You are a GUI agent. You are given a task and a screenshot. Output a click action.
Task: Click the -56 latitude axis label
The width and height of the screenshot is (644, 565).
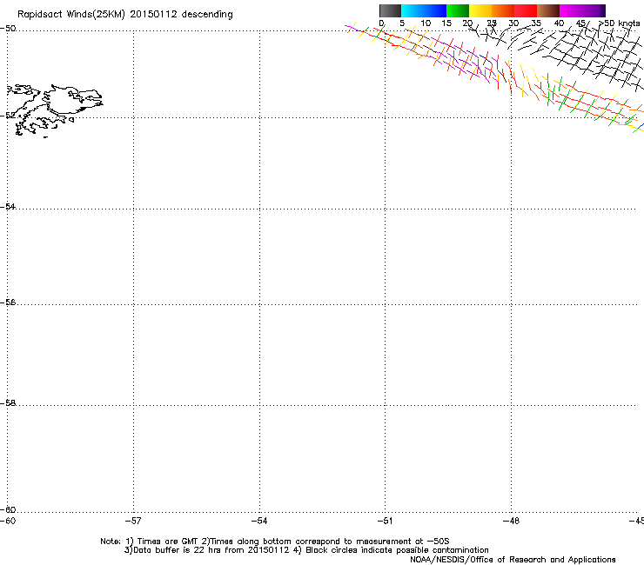[x=8, y=302]
